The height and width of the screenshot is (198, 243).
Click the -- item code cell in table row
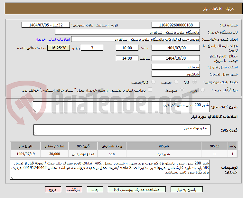214,154
